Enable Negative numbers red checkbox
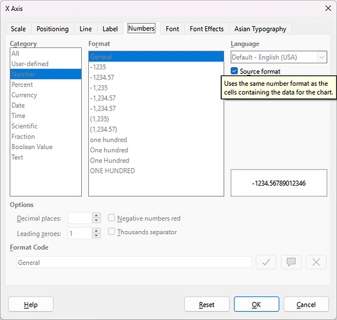 (x=111, y=218)
